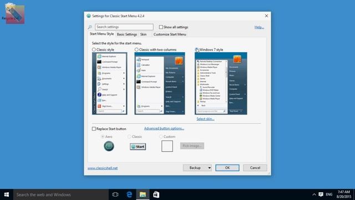The image size is (355, 200).
Task: Choose the Custom start button radio option
Action: coord(161,137)
